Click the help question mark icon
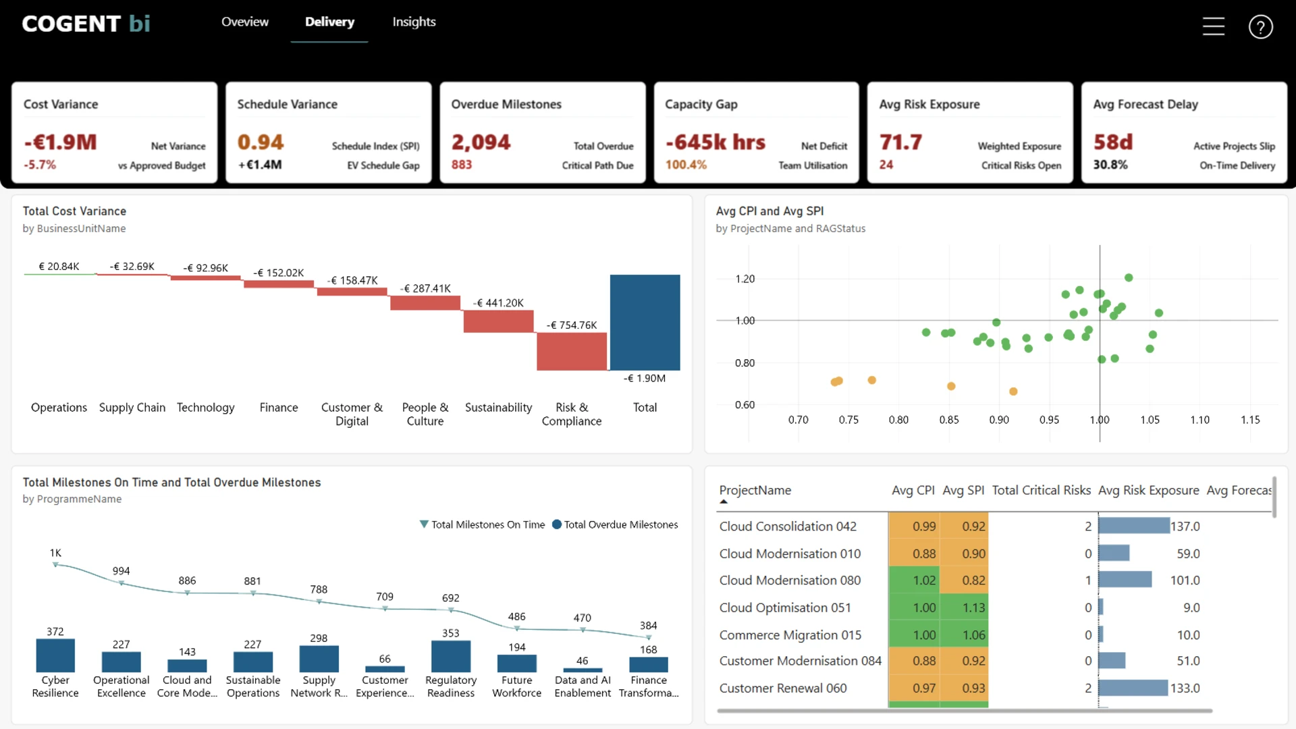This screenshot has width=1296, height=729. point(1260,27)
